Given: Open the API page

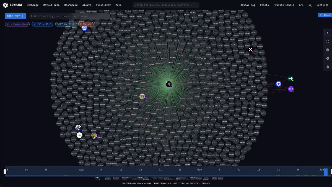Looking at the screenshot, I should coord(301,5).
